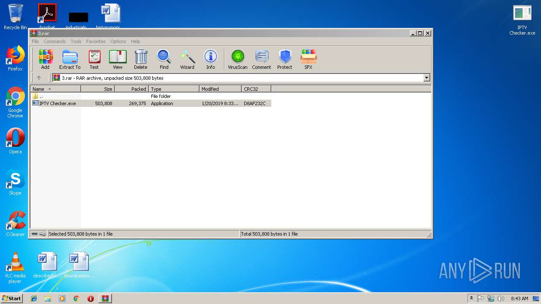
Task: Open the media player taskbar icon
Action: (x=62, y=299)
